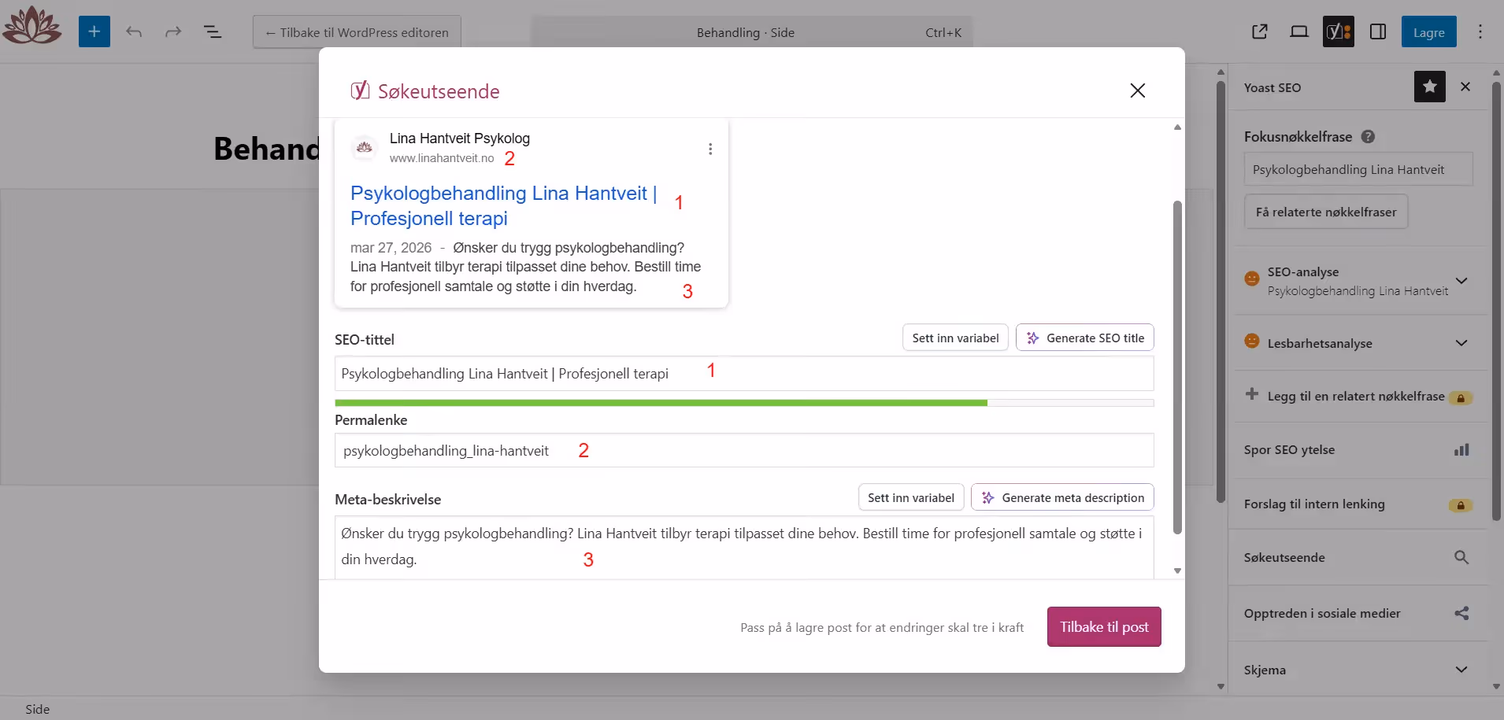Click the main editor scrollbar thumb
Viewport: 1504px width, 720px height.
(1221, 291)
